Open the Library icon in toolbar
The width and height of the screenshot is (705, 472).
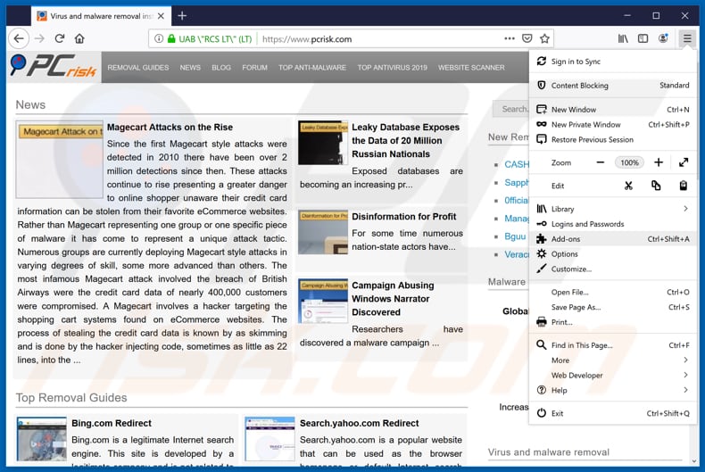[623, 38]
